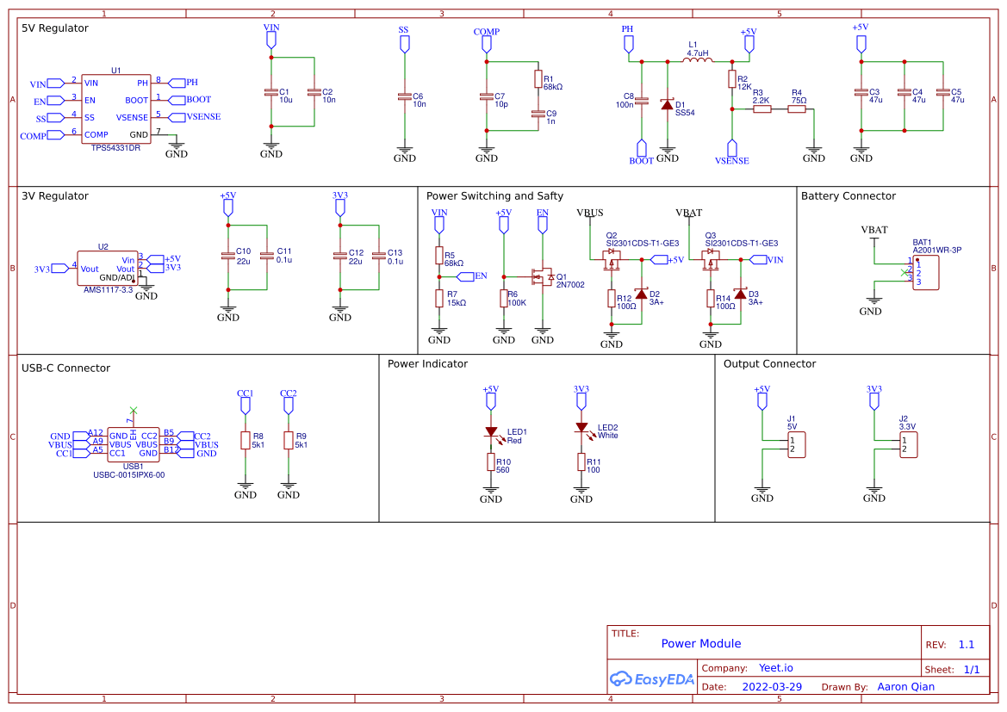Click capacitor C1 10u
Screen dimensions: 1007x712
(271, 92)
